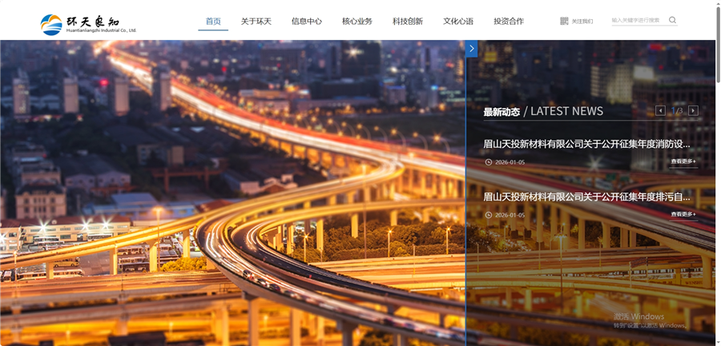Click clock icon of second news item
Image resolution: width=721 pixels, height=346 pixels.
pyautogui.click(x=489, y=215)
